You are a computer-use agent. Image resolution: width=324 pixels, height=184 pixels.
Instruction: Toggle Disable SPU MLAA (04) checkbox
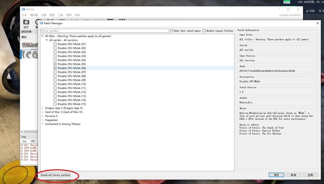[55, 60]
